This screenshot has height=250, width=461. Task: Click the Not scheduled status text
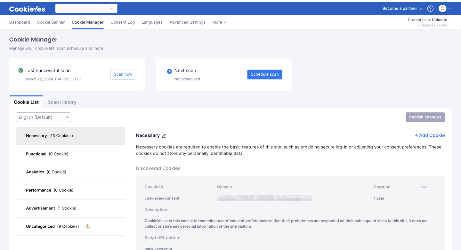pyautogui.click(x=187, y=79)
